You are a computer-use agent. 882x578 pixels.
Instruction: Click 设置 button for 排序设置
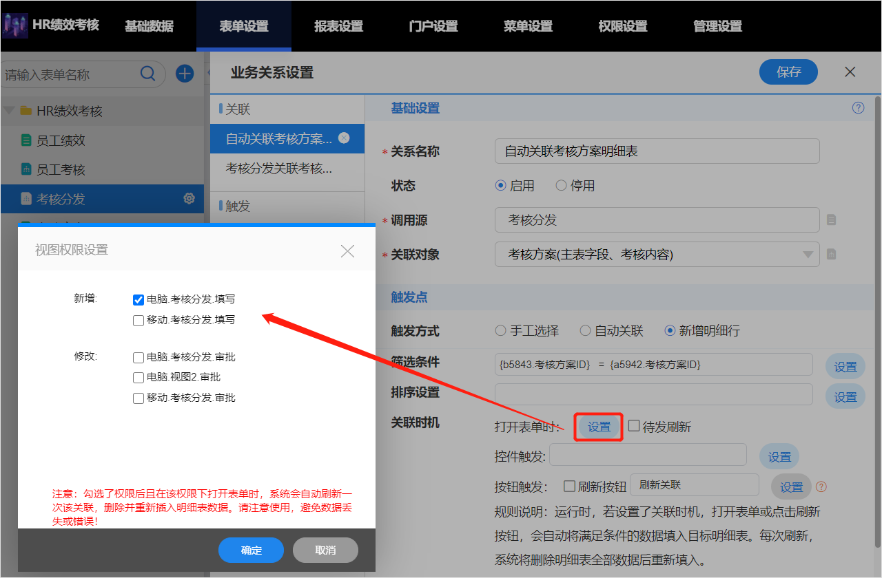[x=845, y=397]
